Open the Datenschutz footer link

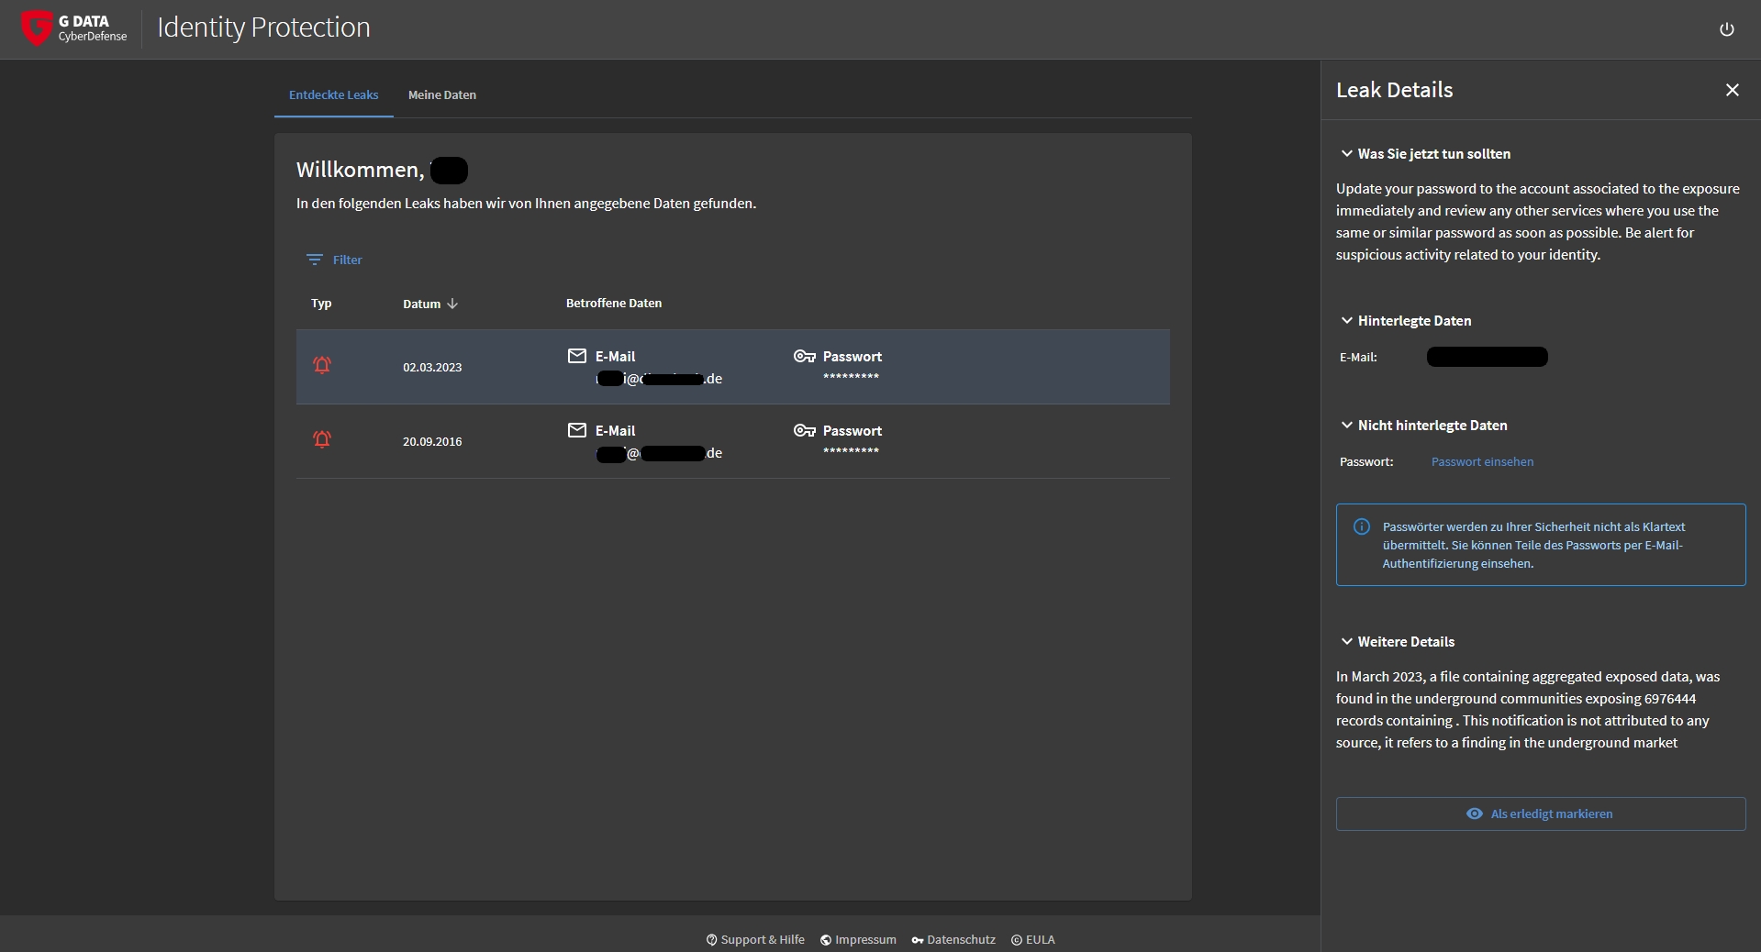click(953, 940)
